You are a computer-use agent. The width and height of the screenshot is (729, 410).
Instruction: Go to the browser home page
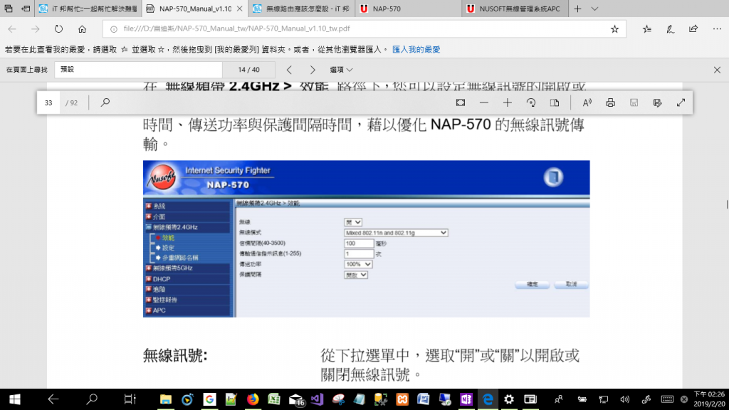tap(83, 28)
